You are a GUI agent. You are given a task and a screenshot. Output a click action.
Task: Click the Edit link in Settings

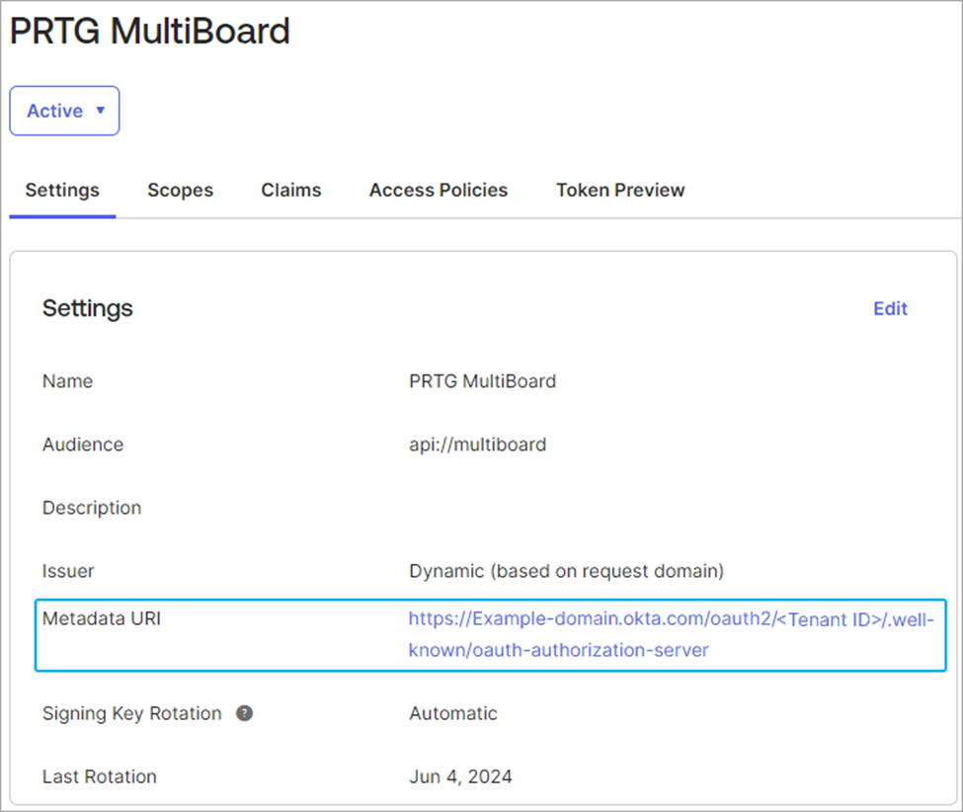pyautogui.click(x=890, y=308)
